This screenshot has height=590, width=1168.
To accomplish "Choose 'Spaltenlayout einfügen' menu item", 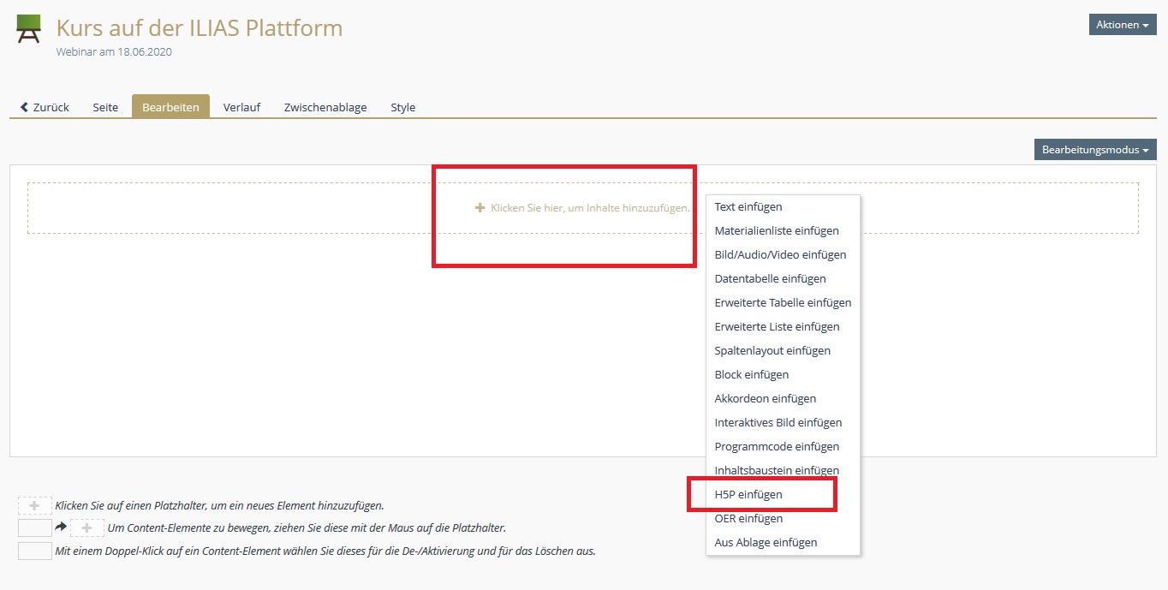I will tap(772, 350).
